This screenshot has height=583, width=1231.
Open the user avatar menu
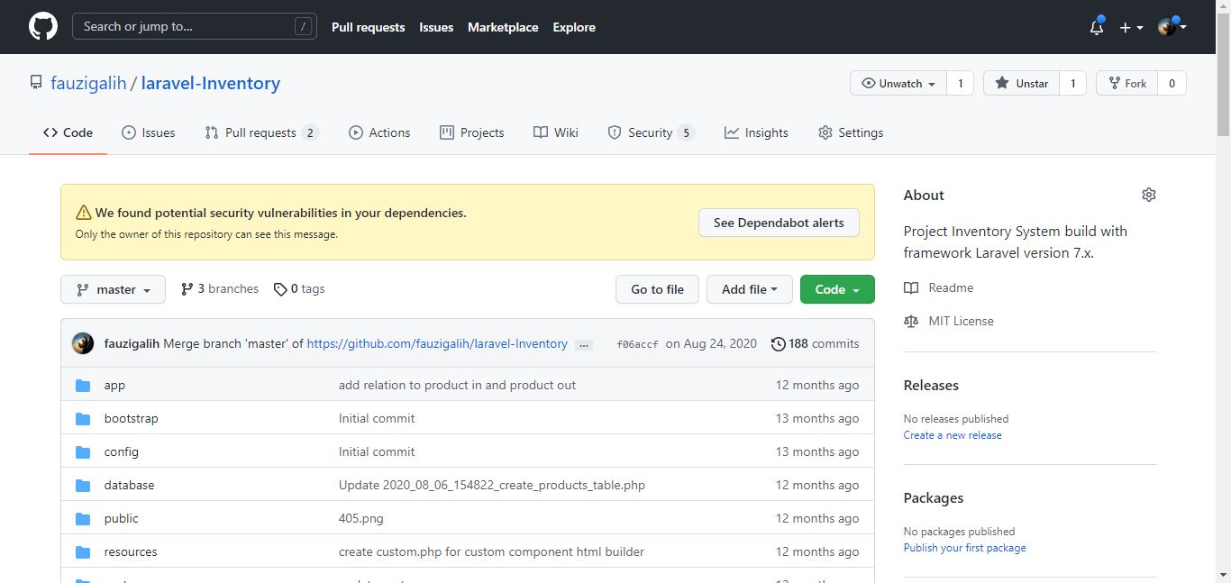tap(1172, 27)
